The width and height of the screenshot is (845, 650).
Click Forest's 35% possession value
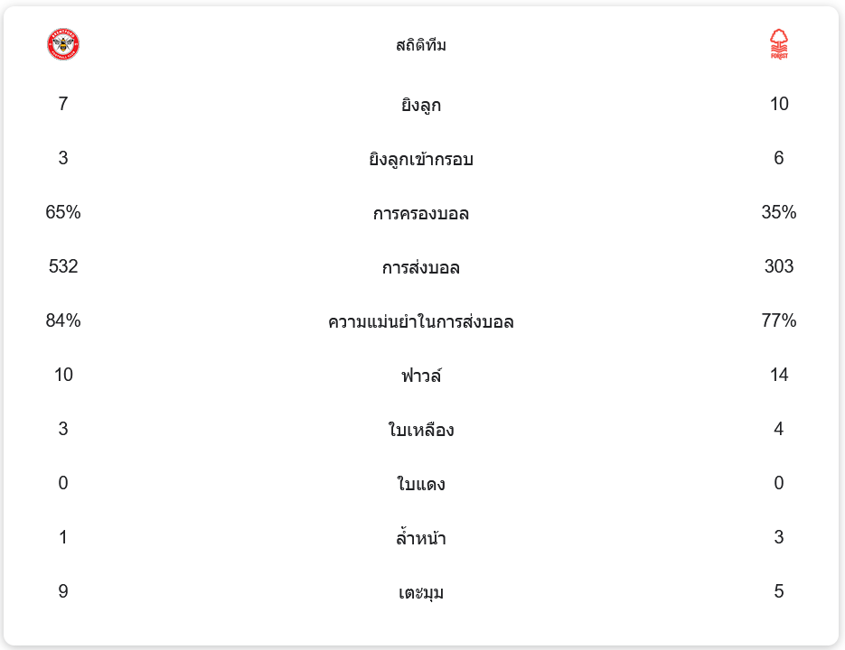779,212
